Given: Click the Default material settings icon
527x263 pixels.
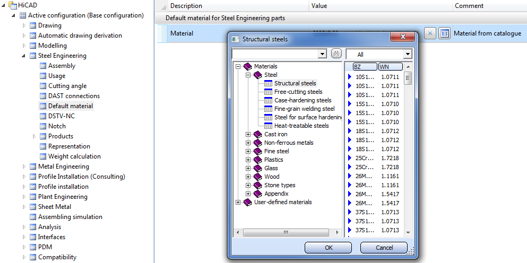Looking at the screenshot, I should point(43,106).
